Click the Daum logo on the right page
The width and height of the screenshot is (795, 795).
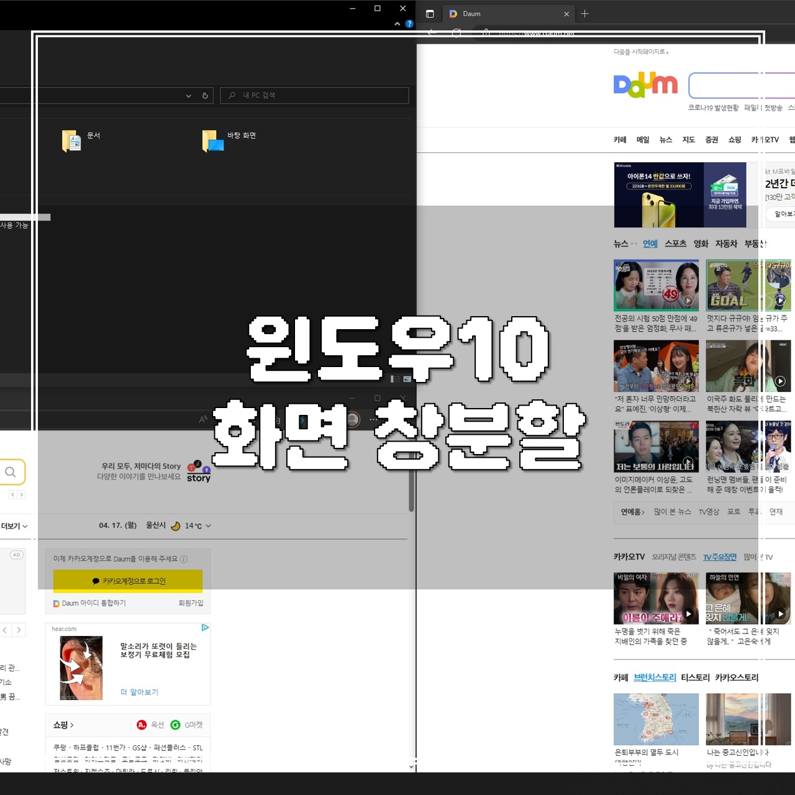(x=645, y=85)
